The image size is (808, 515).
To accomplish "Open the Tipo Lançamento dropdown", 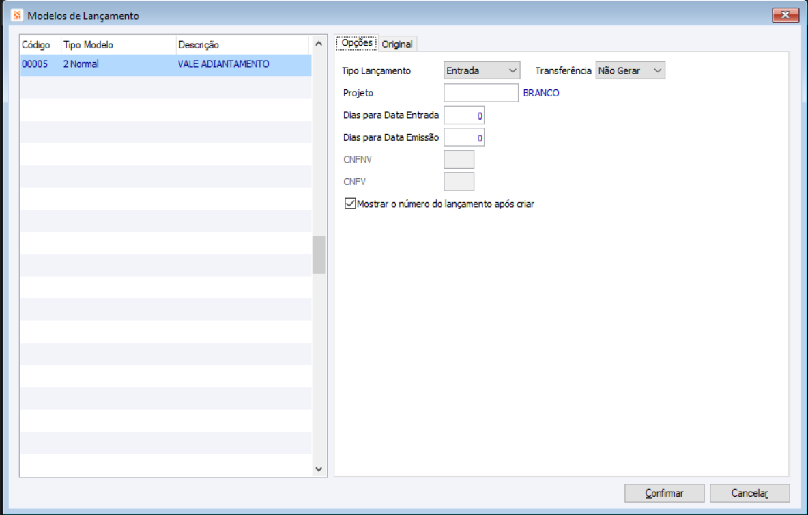I will click(481, 70).
